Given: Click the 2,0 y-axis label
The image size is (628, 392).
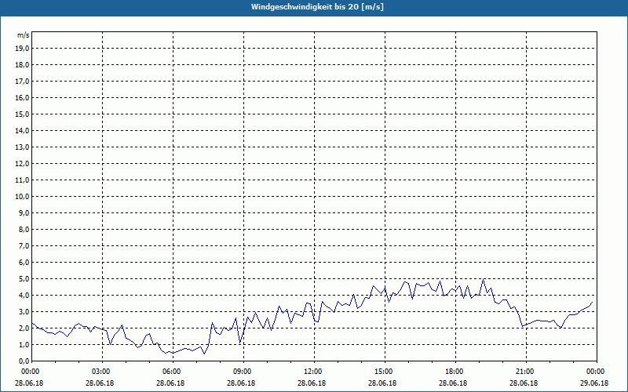Looking at the screenshot, I should (24, 328).
